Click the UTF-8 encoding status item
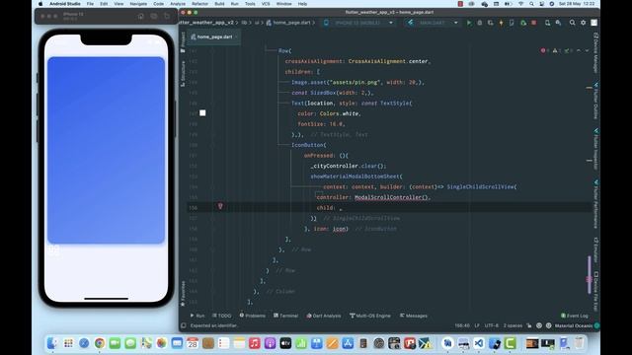The width and height of the screenshot is (632, 355). coord(492,325)
